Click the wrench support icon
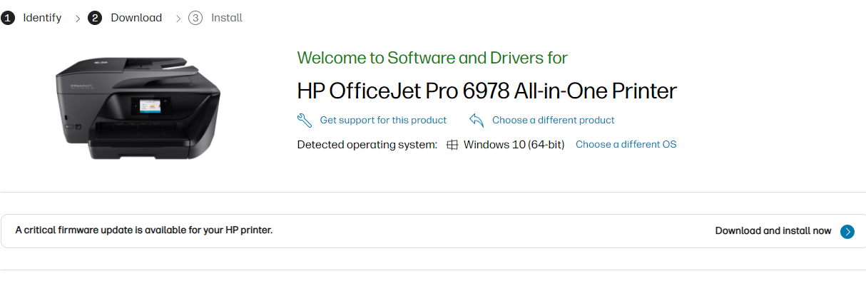Image resolution: width=866 pixels, height=286 pixels. coord(305,120)
